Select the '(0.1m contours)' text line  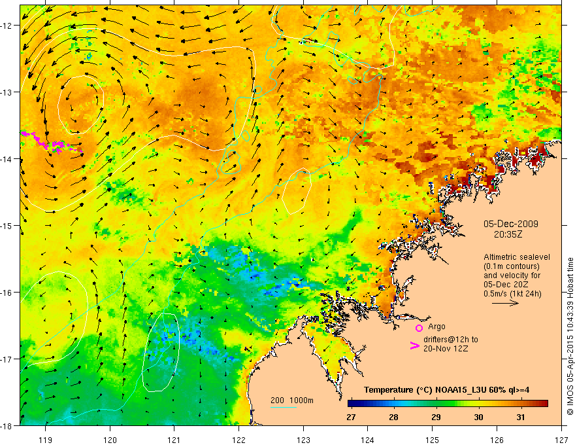(x=512, y=266)
